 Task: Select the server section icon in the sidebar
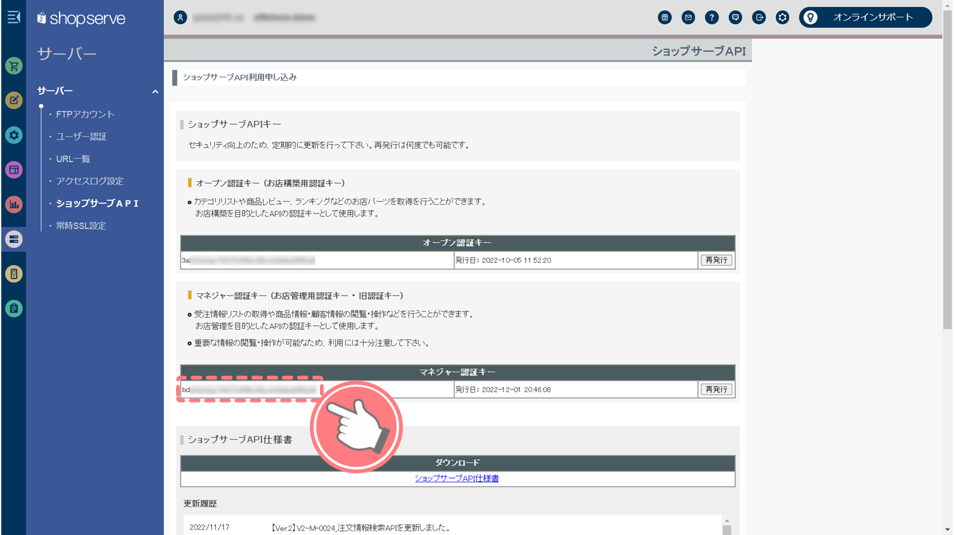click(14, 239)
